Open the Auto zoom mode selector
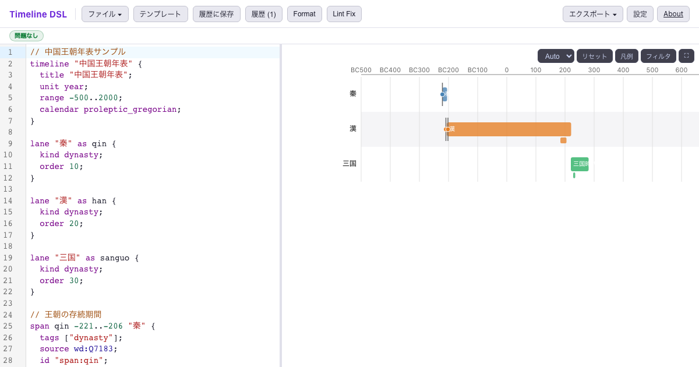Viewport: 699px width, 367px height. [556, 56]
